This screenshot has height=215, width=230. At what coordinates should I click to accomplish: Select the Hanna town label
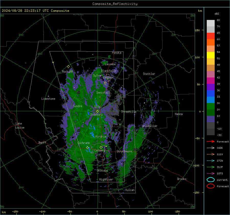point(179,114)
